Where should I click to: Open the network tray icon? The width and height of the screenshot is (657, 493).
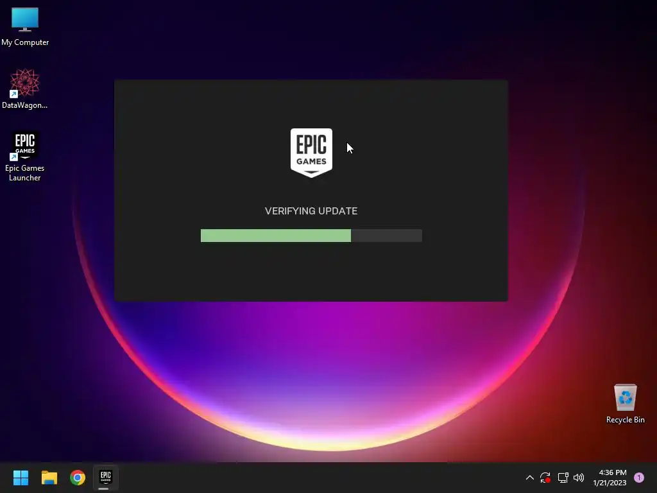pos(563,478)
